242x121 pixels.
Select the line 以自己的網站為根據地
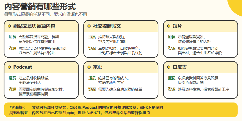coord(37,53)
